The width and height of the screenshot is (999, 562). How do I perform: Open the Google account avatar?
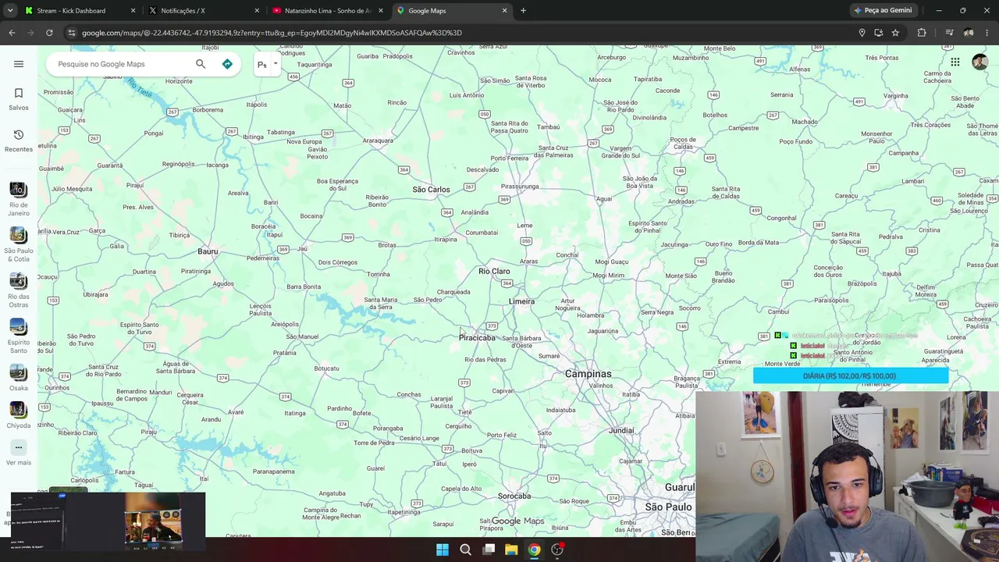pyautogui.click(x=979, y=62)
